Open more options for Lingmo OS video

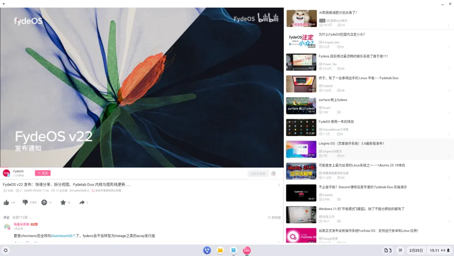coord(449,156)
